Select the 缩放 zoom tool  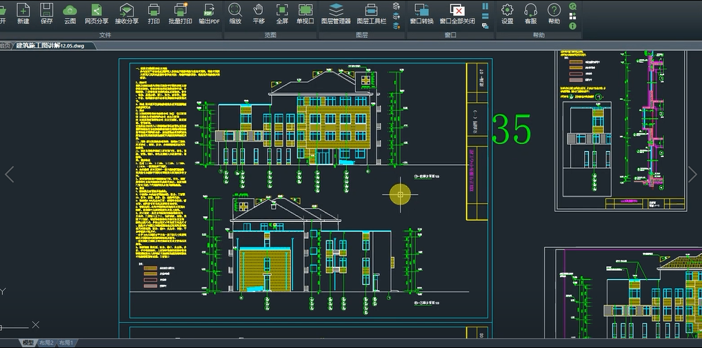click(235, 12)
